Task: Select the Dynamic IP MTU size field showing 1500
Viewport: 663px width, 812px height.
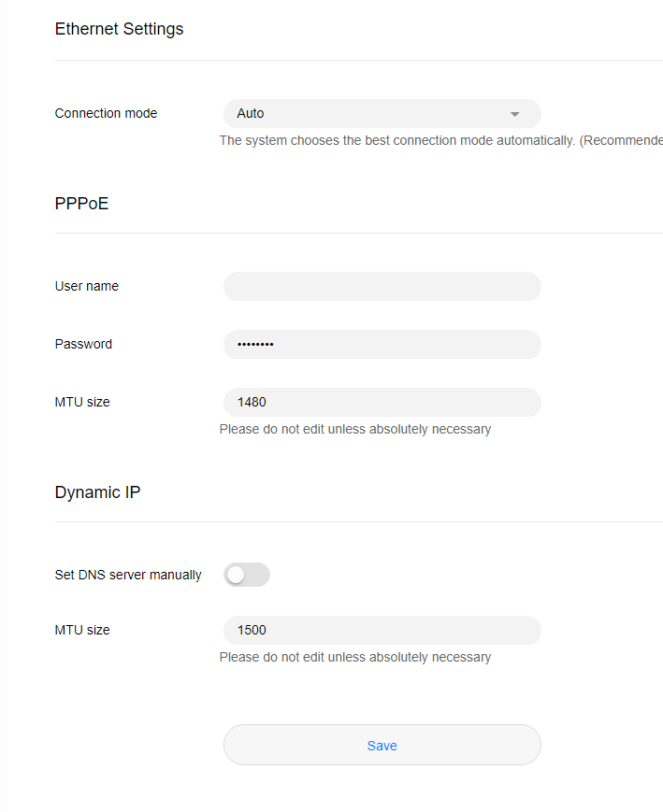Action: point(382,630)
